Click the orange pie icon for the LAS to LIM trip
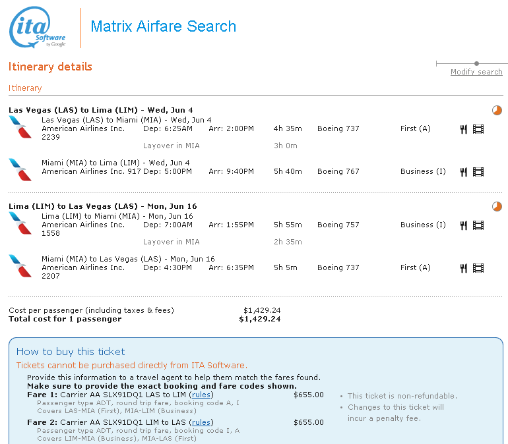Screen dimensions: 508x444 (x=497, y=110)
